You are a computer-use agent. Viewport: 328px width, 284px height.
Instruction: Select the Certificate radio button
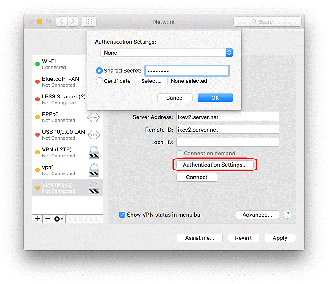point(99,81)
